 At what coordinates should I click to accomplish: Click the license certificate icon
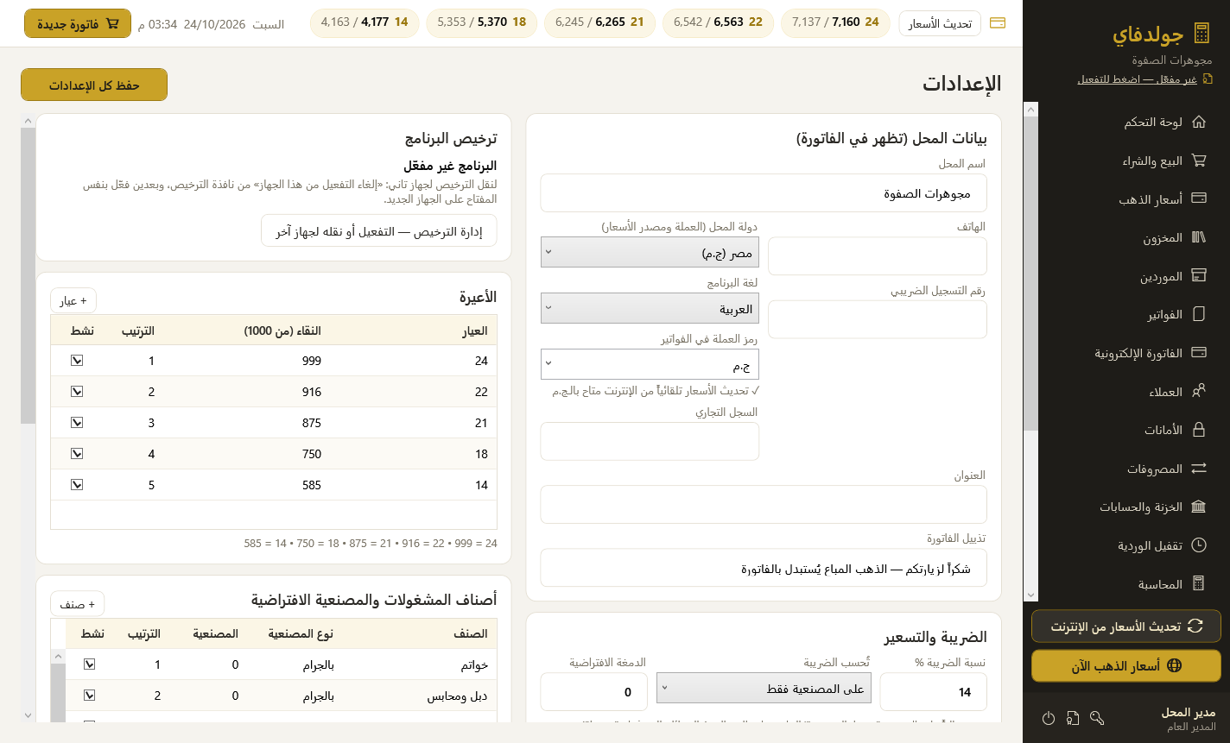click(x=1073, y=718)
